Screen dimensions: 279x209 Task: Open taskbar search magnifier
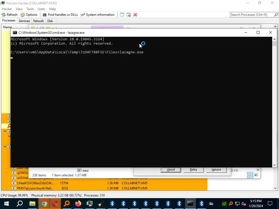tap(20, 204)
